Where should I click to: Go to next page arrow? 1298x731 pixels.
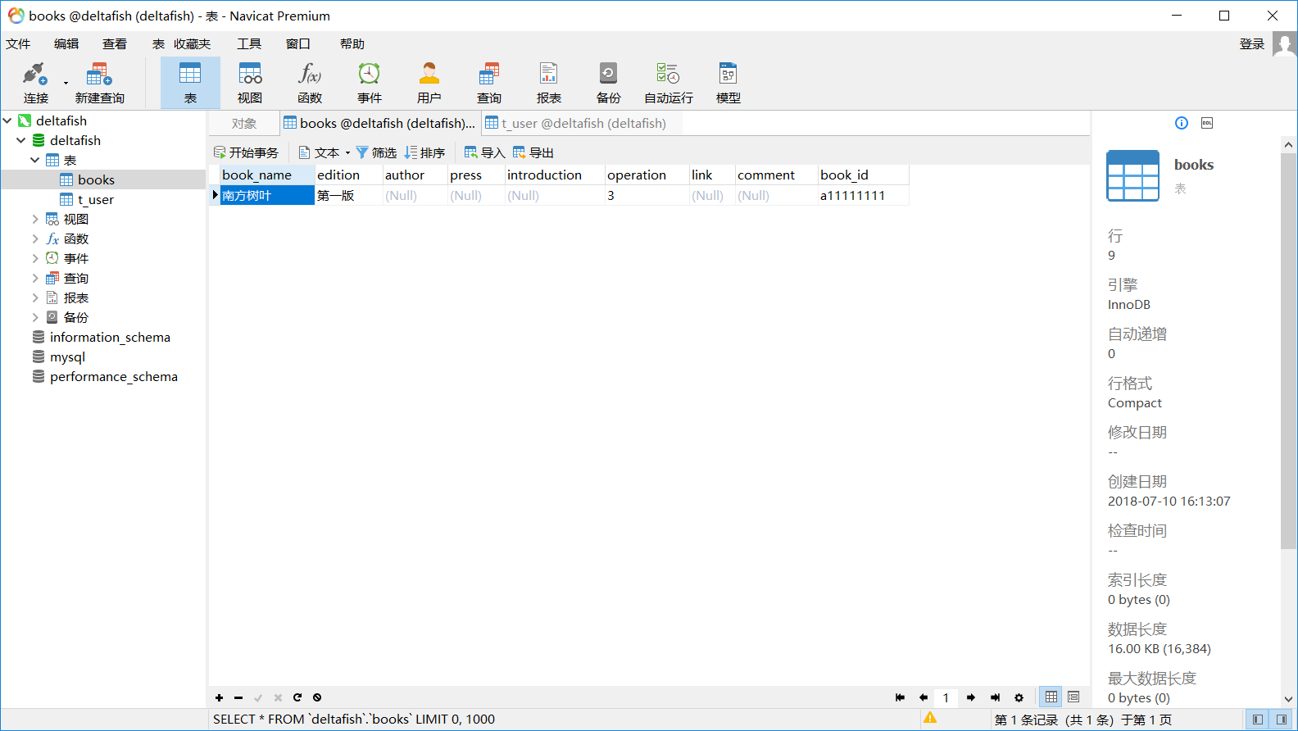point(971,697)
